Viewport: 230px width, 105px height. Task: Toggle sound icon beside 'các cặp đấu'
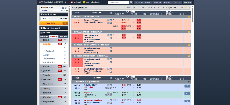coord(86,8)
